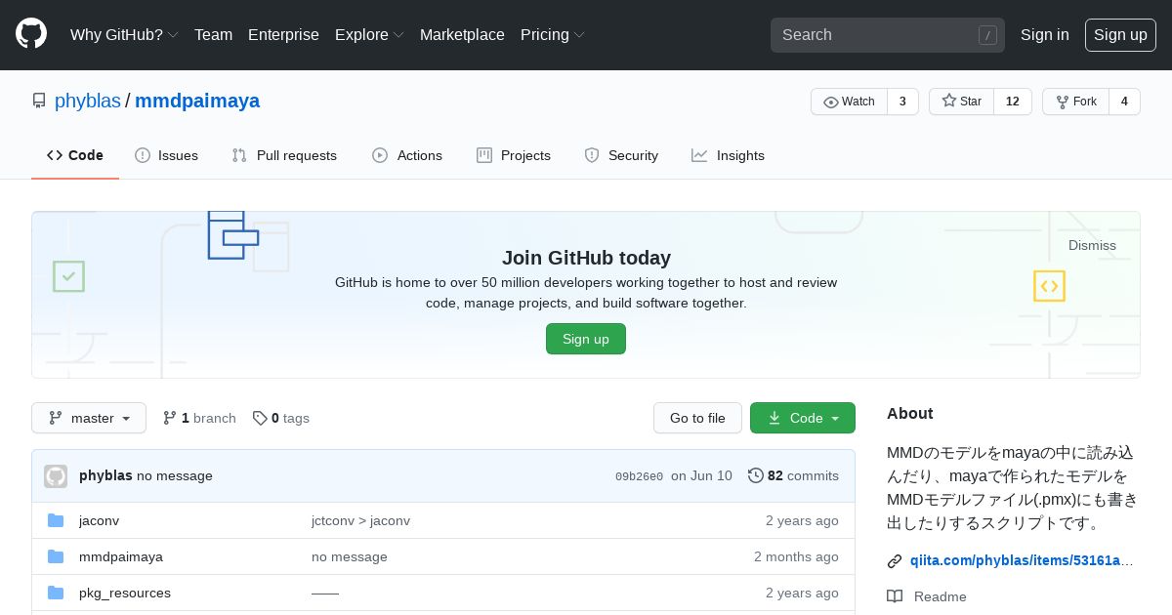
Task: Open Enterprise in the top navigation
Action: (283, 34)
